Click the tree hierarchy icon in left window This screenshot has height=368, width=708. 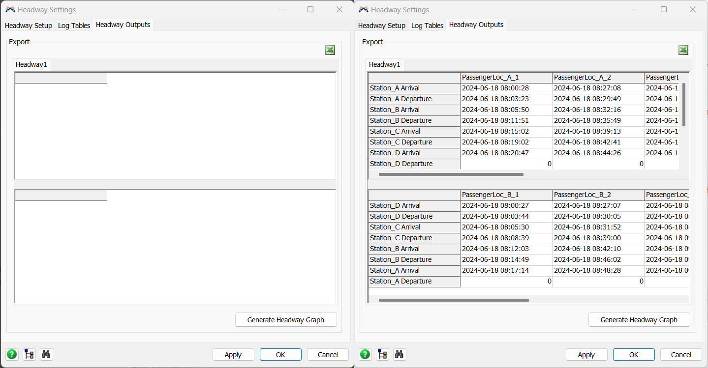pyautogui.click(x=29, y=354)
